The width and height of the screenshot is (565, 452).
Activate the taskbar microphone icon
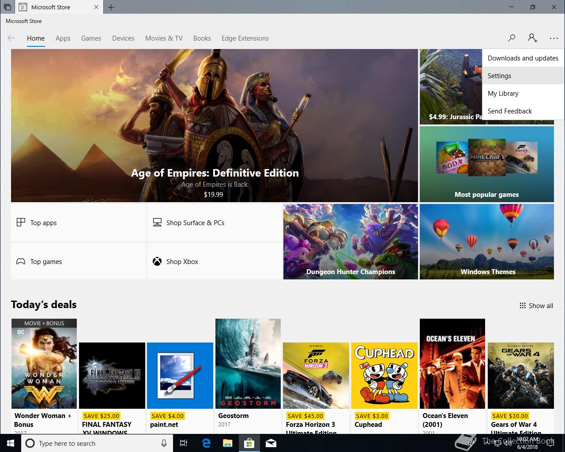pyautogui.click(x=164, y=443)
